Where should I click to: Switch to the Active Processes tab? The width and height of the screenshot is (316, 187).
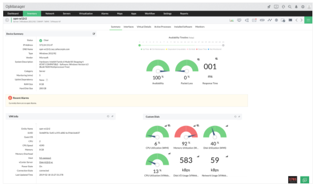[162, 27]
